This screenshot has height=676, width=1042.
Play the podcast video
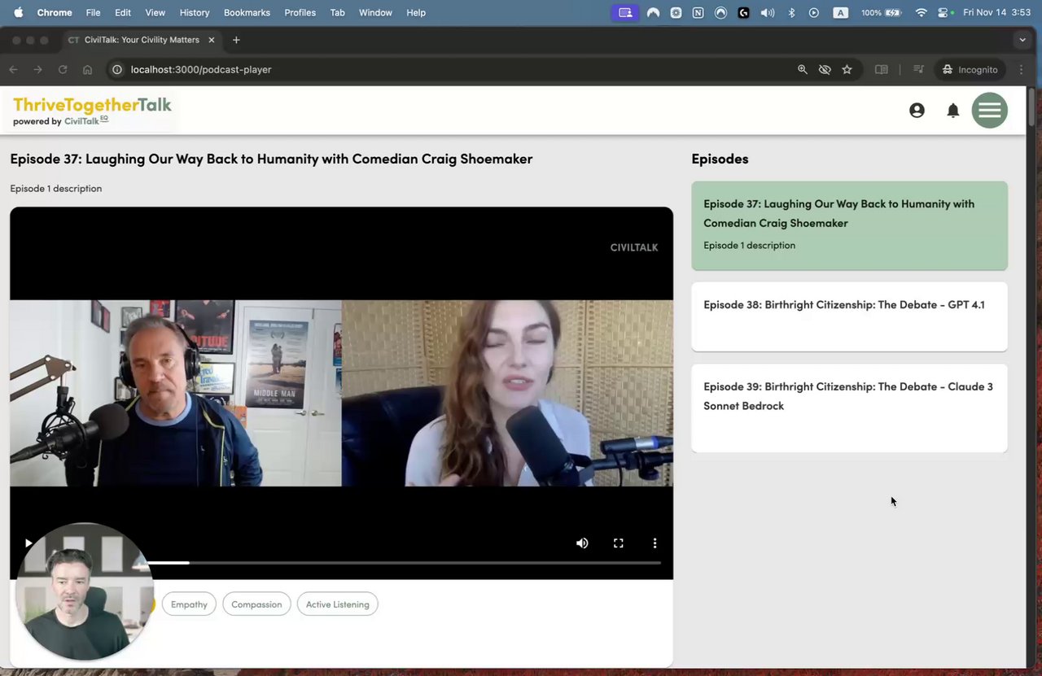[28, 543]
